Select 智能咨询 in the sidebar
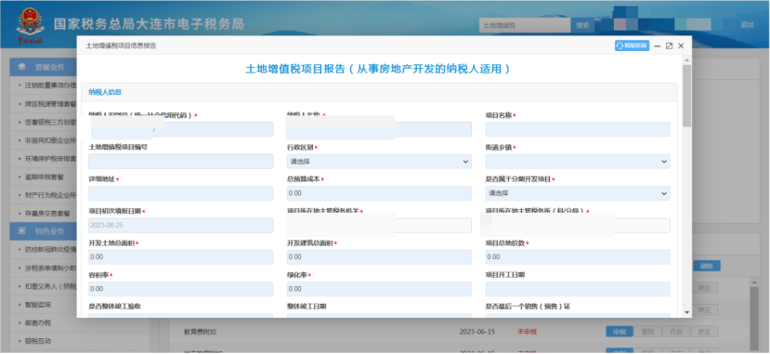The width and height of the screenshot is (770, 354). pyautogui.click(x=38, y=305)
